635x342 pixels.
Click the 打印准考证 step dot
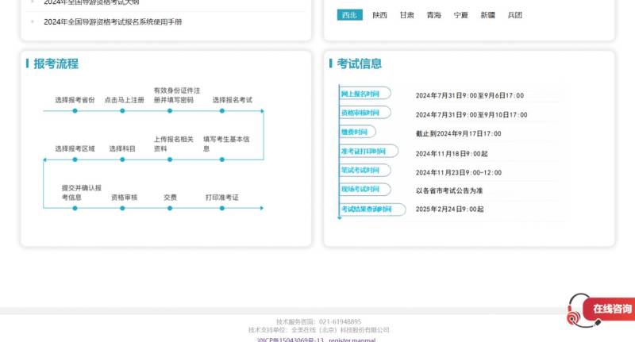click(222, 208)
